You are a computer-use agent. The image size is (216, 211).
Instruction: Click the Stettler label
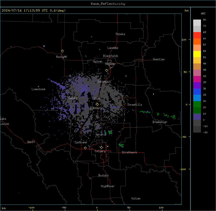click(x=159, y=59)
